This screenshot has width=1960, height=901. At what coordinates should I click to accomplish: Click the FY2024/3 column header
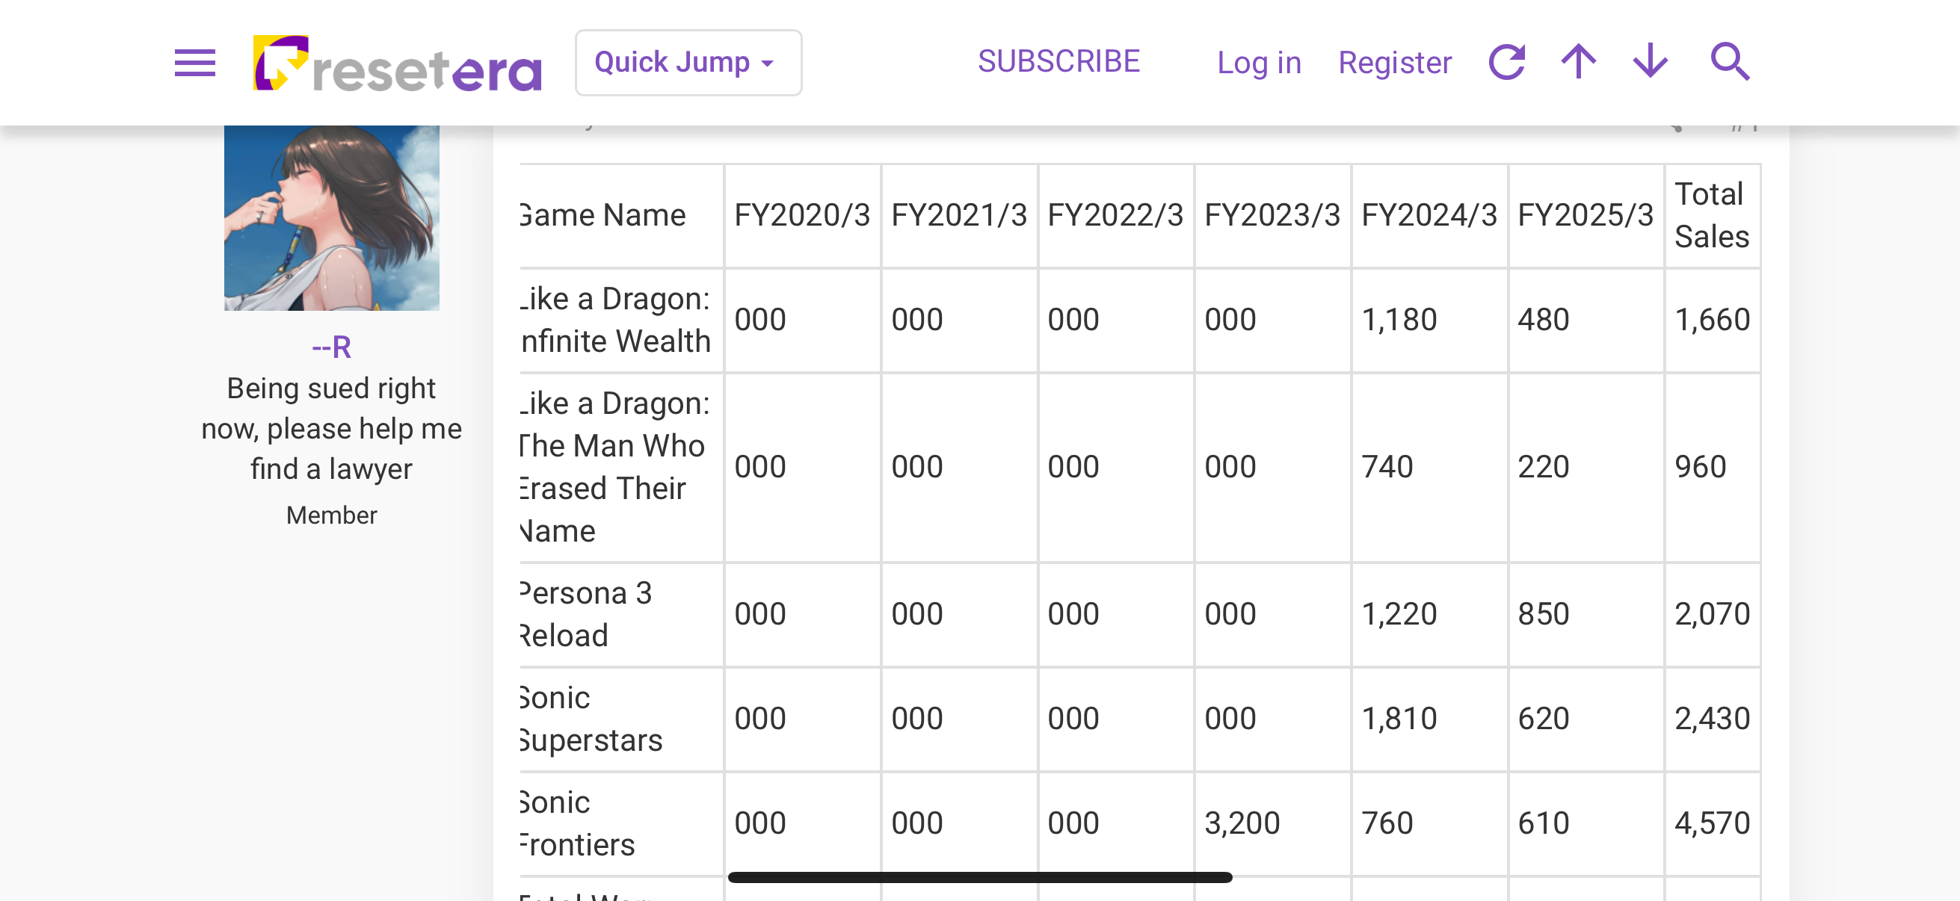point(1429,215)
